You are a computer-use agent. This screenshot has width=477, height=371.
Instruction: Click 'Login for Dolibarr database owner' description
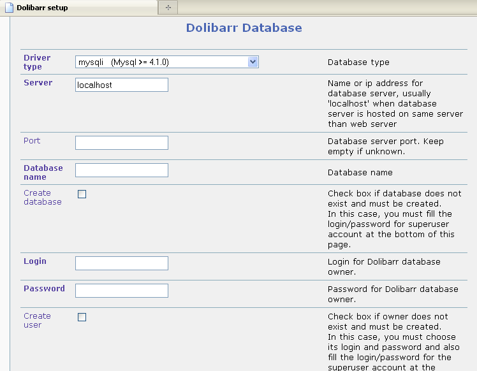pos(384,266)
